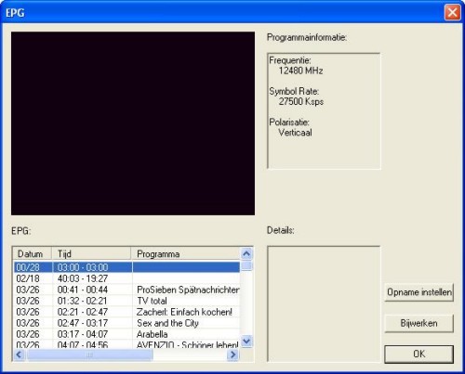Select the Arabella program row
Viewport: 465px width, 374px height.
coord(126,334)
